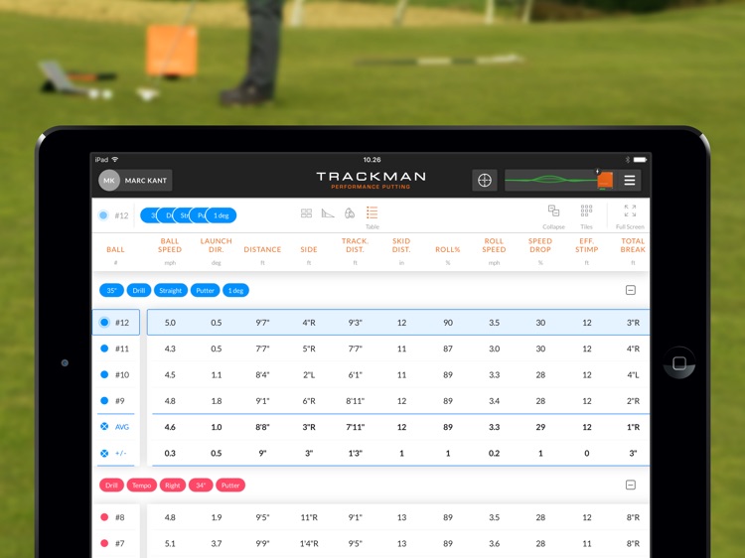Click the orange TrackMan radar unit icon
The image size is (745, 558).
[605, 181]
